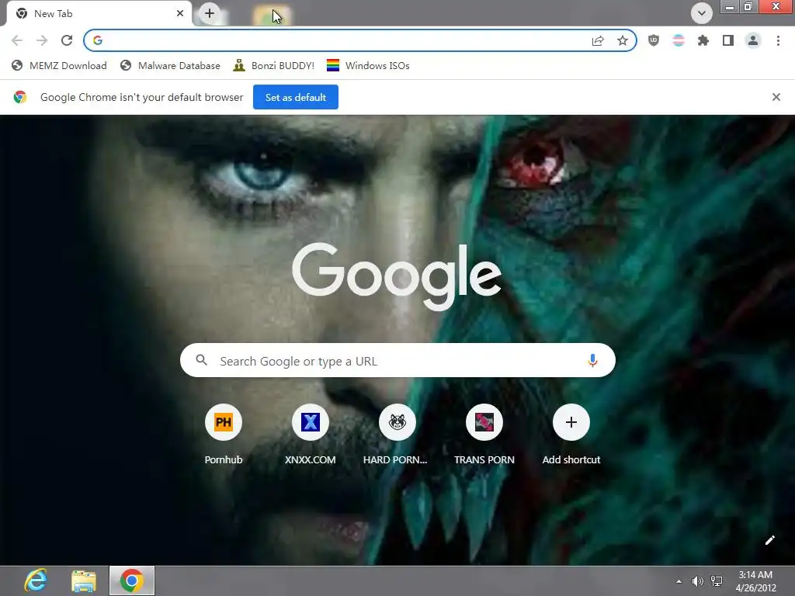Image resolution: width=795 pixels, height=596 pixels.
Task: Open the profile avatar menu
Action: pos(753,40)
